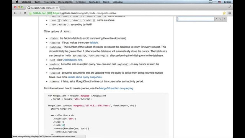Open the Посмотреть menu
245x138 pixels.
pos(65,2)
